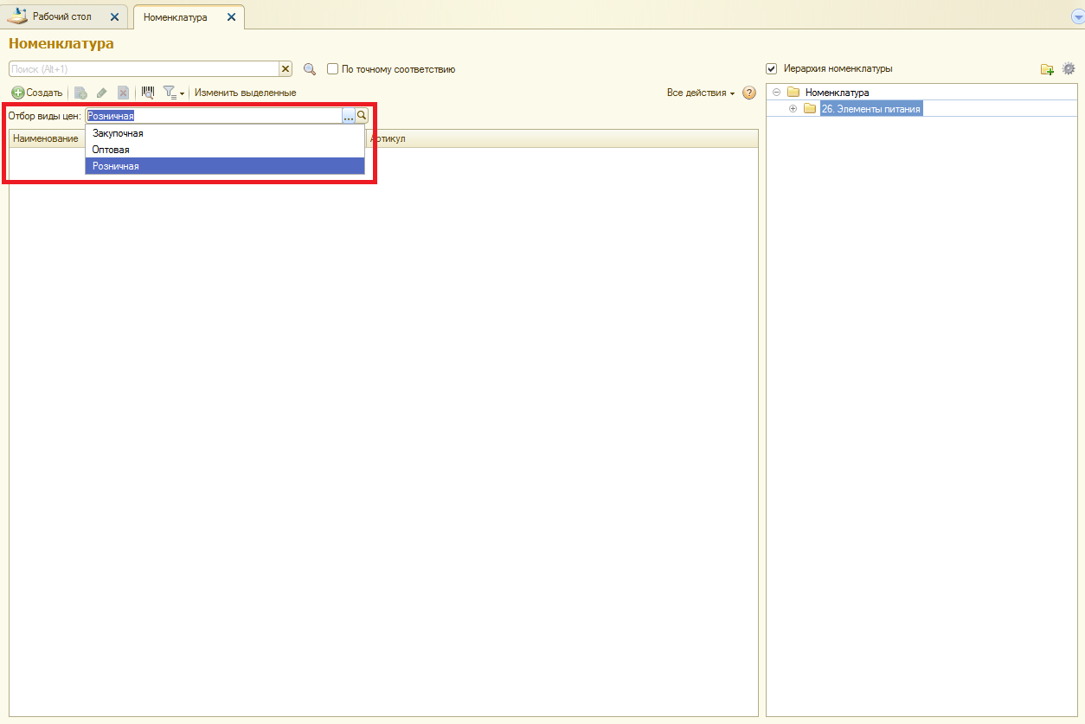Viewport: 1085px width, 724px height.
Task: Uncheck Иерархия номенклатуры checkbox
Action: click(x=772, y=68)
